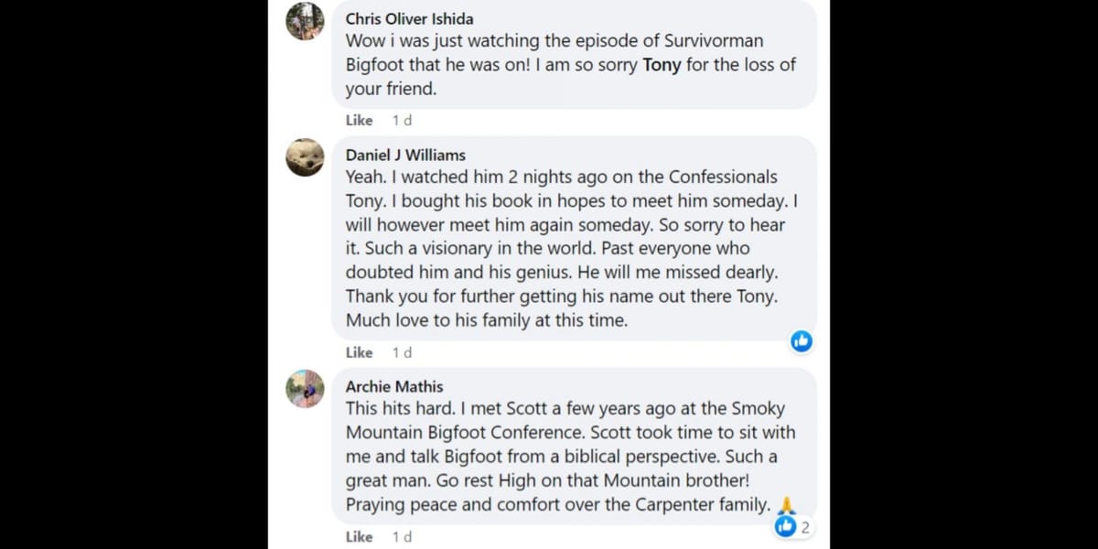The height and width of the screenshot is (549, 1098).
Task: Open the "1 d" timestamp under Daniel's comment
Action: [402, 352]
